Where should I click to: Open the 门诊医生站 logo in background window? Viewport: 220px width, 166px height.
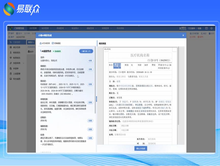point(11,28)
